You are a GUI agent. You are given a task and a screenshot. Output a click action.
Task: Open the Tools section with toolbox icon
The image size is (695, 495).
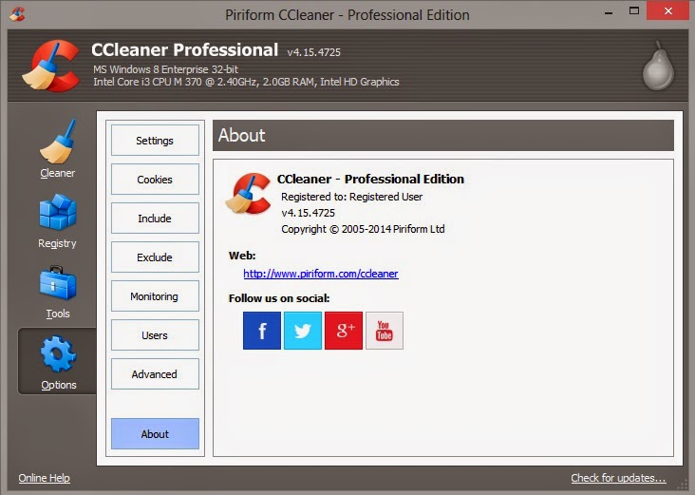click(58, 292)
